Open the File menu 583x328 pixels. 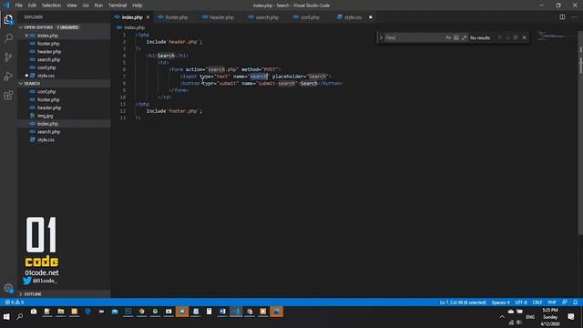[x=18, y=5]
